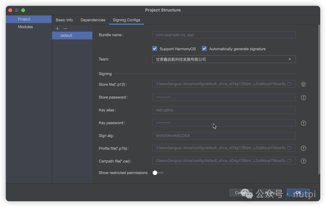Select Modules in the left sidebar
Viewport: 326px width, 207px height.
[x=25, y=27]
